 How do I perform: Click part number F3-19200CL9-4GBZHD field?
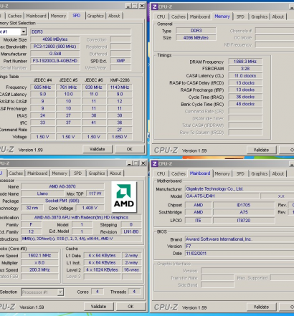coord(55,61)
